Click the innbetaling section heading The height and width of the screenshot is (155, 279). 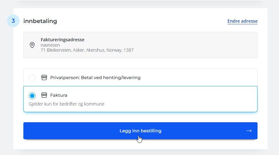40,21
